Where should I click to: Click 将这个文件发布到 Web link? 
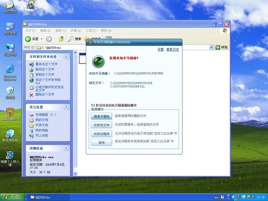(48, 81)
